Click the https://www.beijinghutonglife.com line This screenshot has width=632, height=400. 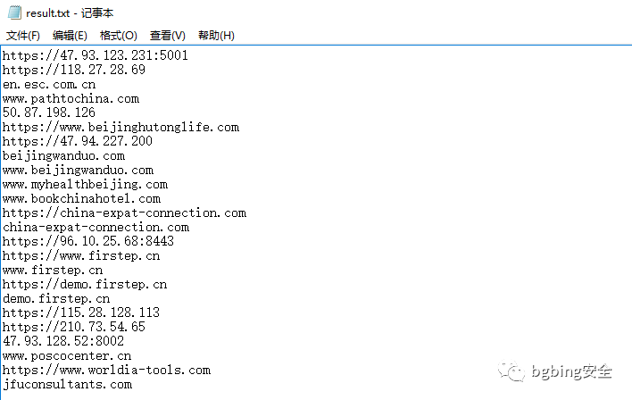tap(121, 128)
